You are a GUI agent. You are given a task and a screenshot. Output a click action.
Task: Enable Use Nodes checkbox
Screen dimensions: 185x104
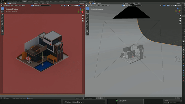(x=27, y=98)
